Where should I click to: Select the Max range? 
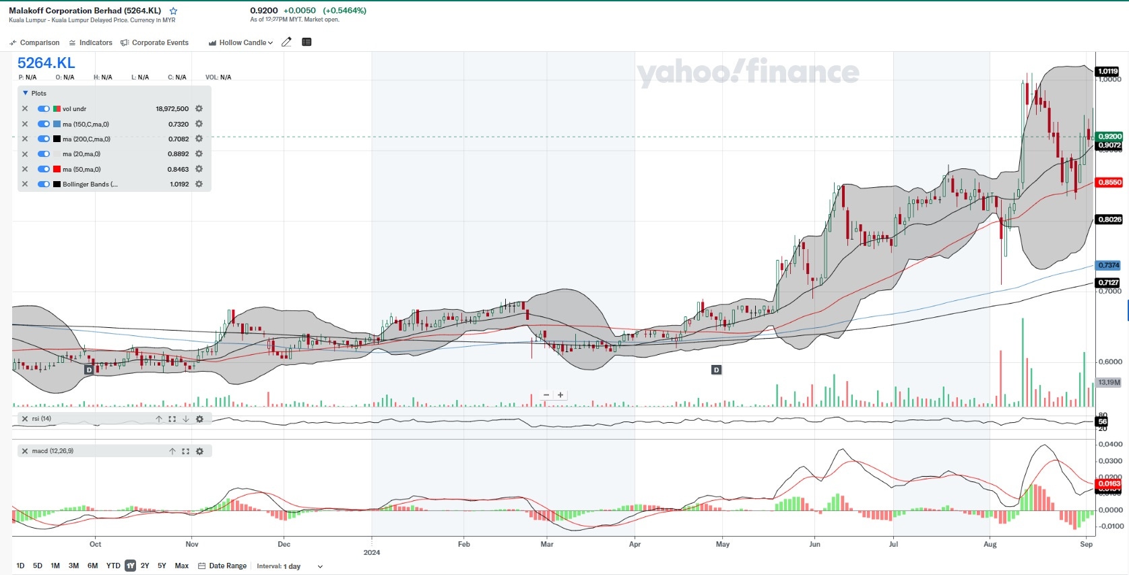coord(182,566)
